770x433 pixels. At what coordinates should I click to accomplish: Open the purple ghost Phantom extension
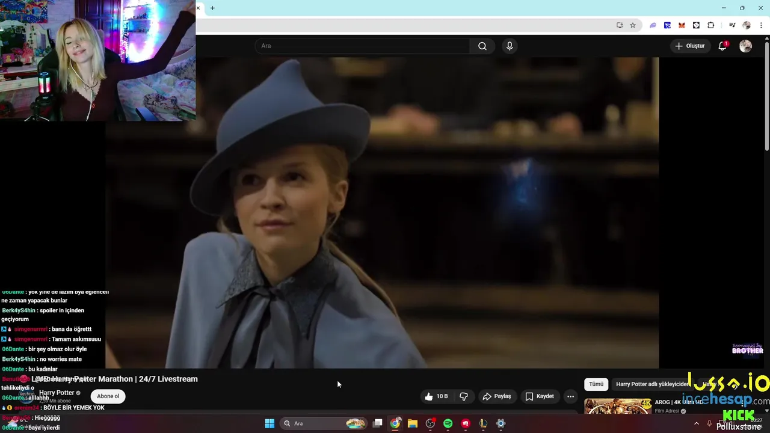pos(653,25)
